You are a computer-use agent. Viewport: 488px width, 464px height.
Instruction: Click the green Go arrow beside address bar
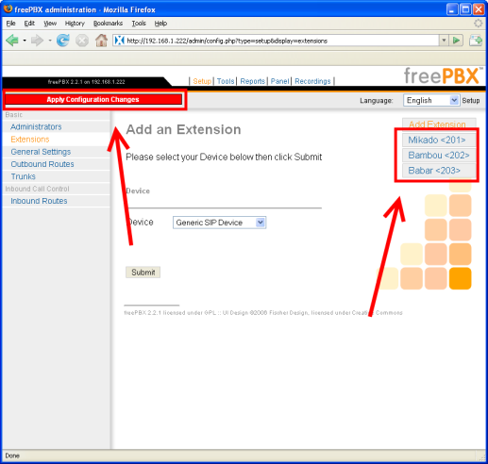click(456, 41)
